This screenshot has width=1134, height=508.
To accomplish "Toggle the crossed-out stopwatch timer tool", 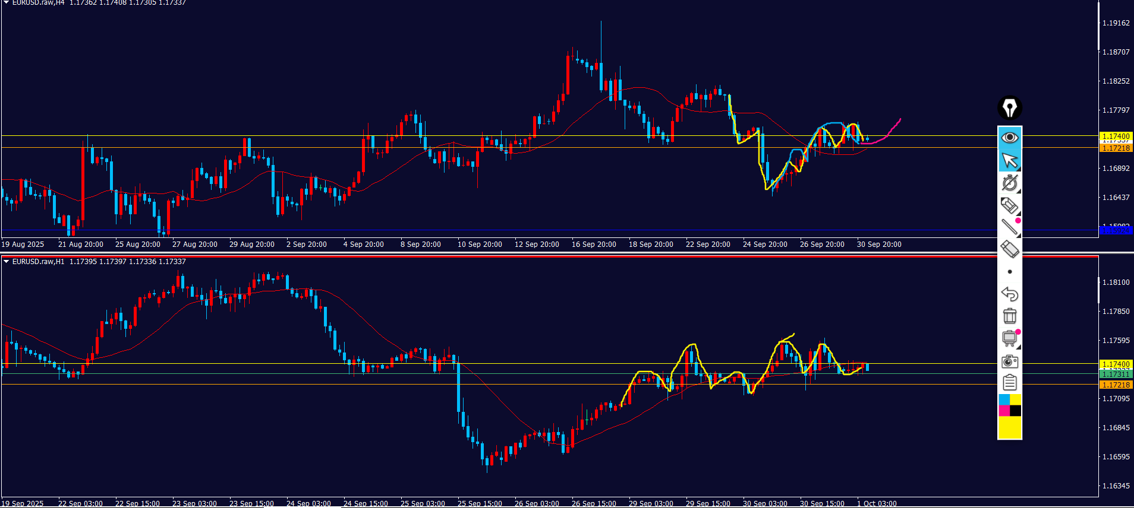I will coord(1009,183).
